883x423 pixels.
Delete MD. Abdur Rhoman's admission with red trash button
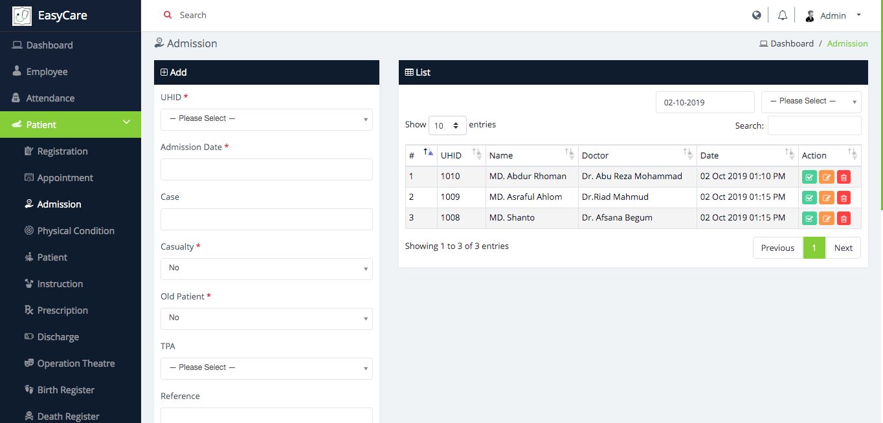[844, 177]
